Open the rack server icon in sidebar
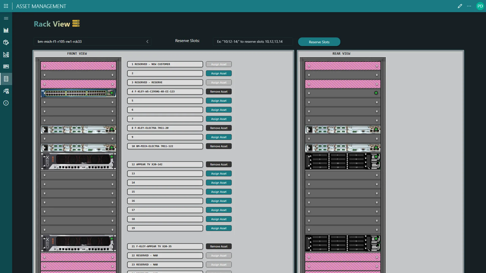 click(x=6, y=67)
